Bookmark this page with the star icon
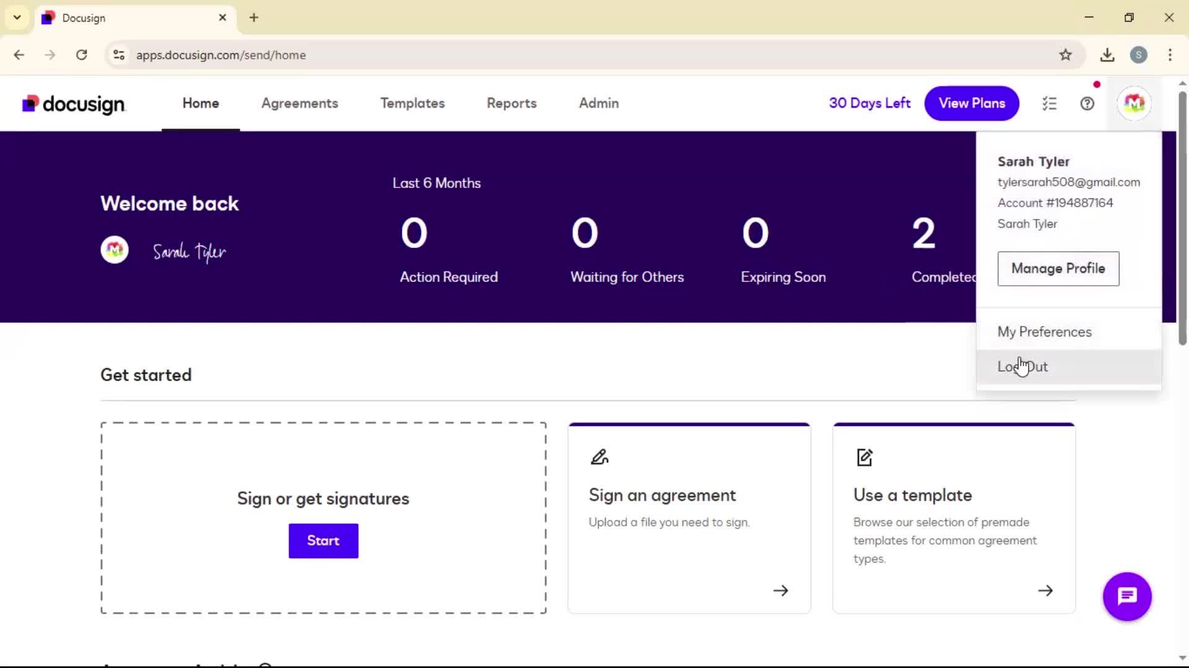This screenshot has height=668, width=1189. click(1065, 55)
